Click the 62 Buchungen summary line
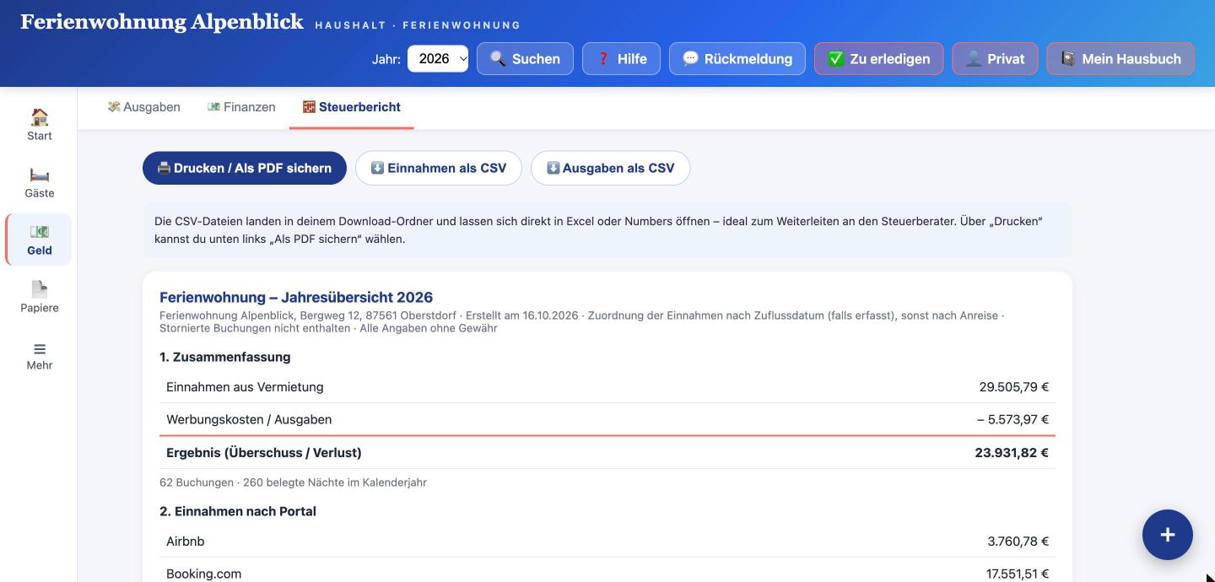The image size is (1215, 582). click(x=293, y=482)
